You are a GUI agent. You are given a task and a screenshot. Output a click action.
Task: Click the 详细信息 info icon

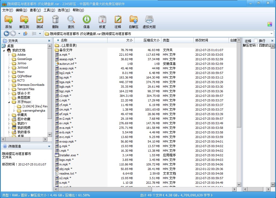tap(5, 146)
